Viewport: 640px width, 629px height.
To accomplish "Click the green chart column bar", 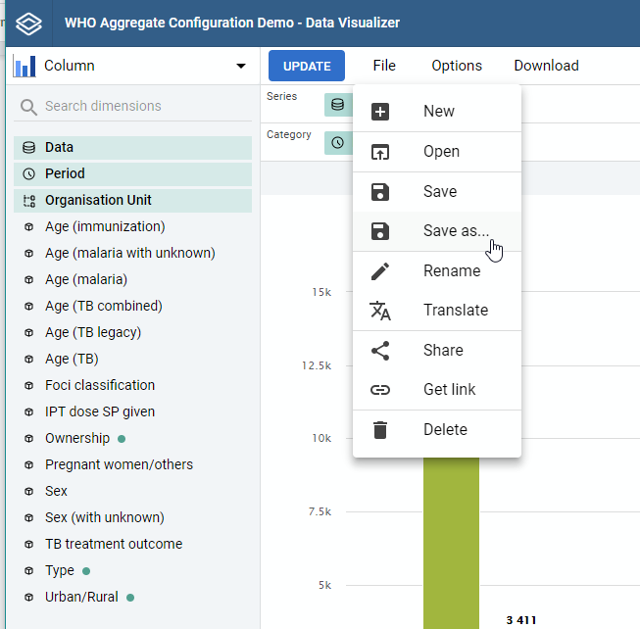I will click(x=451, y=543).
